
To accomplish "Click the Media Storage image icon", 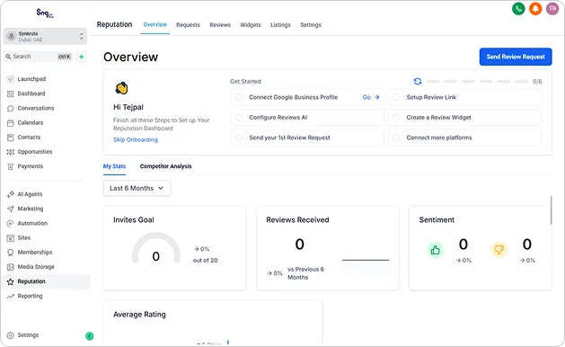I will click(x=11, y=267).
